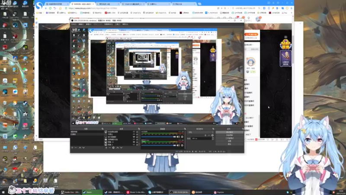The image size is (346, 195).
Task: Open OBS Tools menu
Action: tap(118, 24)
